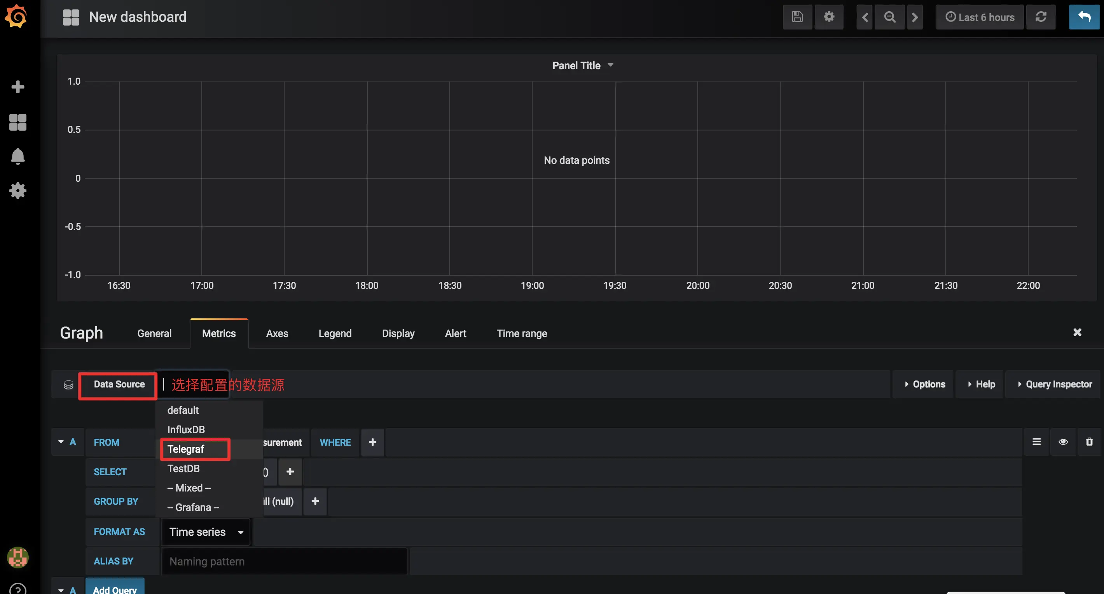
Task: Open Configuration gear in left sidebar
Action: pos(17,191)
